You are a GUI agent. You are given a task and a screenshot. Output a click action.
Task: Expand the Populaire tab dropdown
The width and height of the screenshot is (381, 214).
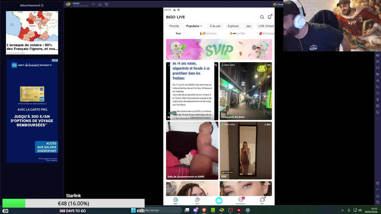pyautogui.click(x=194, y=26)
